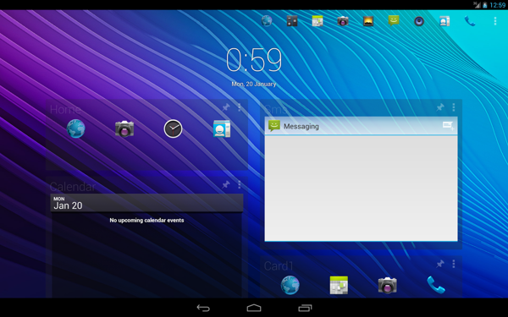Select the Calendar card title
Viewport: 508px width, 317px height.
[x=73, y=187]
